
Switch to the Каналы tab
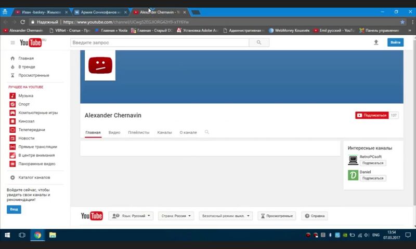point(164,132)
